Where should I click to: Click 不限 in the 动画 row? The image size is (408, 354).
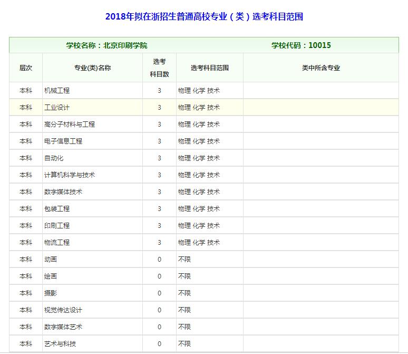(184, 260)
